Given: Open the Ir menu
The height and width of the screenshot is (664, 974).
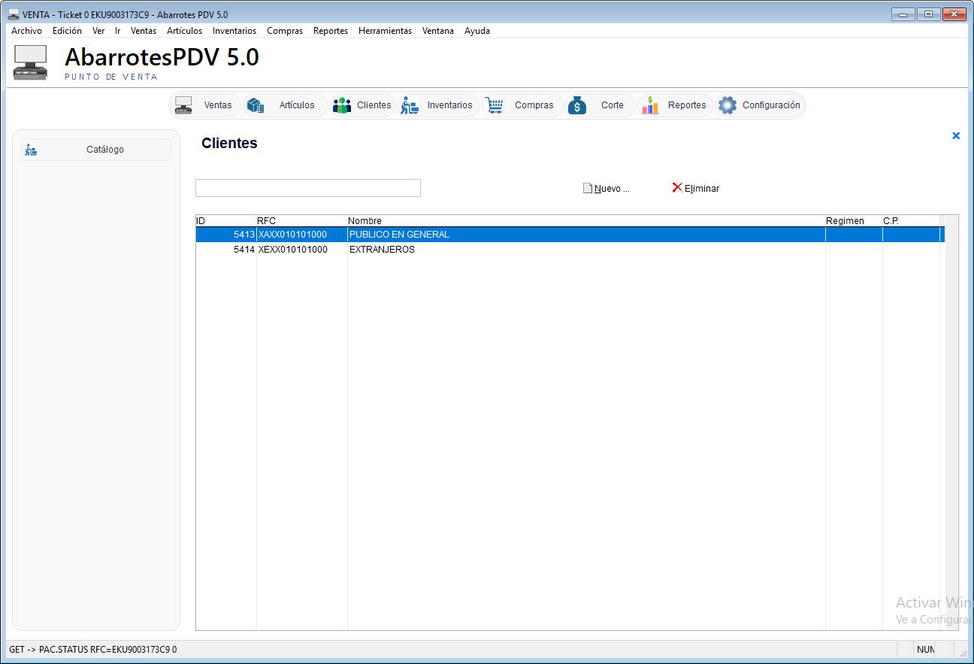Looking at the screenshot, I should tap(118, 31).
